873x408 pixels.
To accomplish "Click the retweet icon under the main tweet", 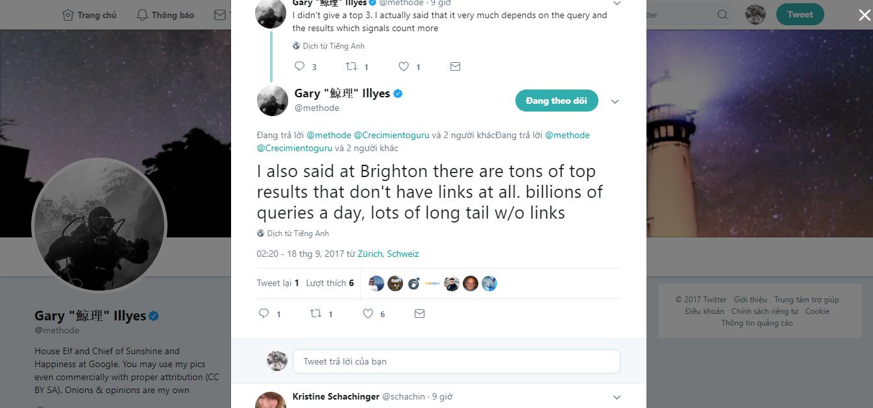I will pyautogui.click(x=315, y=313).
